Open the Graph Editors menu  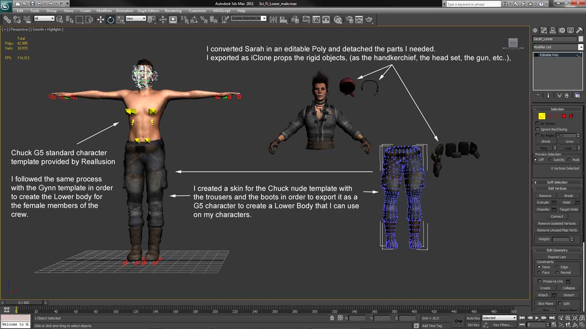[148, 11]
